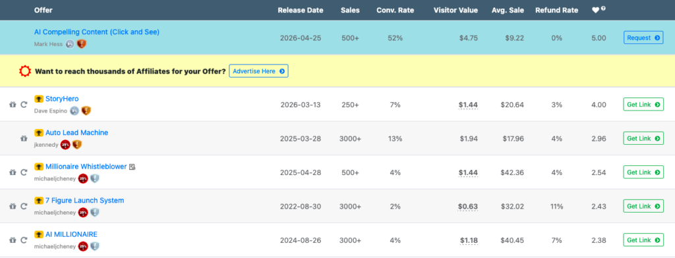The width and height of the screenshot is (675, 258).
Task: Click the Advertise Here button
Action: [258, 71]
